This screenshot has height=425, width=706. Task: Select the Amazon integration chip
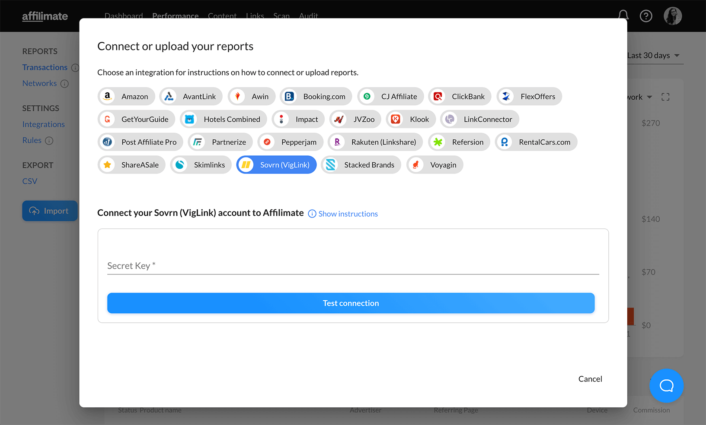click(x=126, y=96)
